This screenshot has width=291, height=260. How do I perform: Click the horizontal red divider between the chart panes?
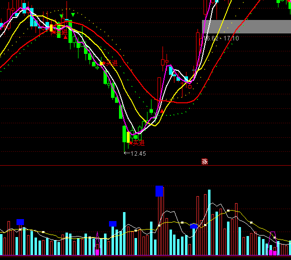click(145, 165)
